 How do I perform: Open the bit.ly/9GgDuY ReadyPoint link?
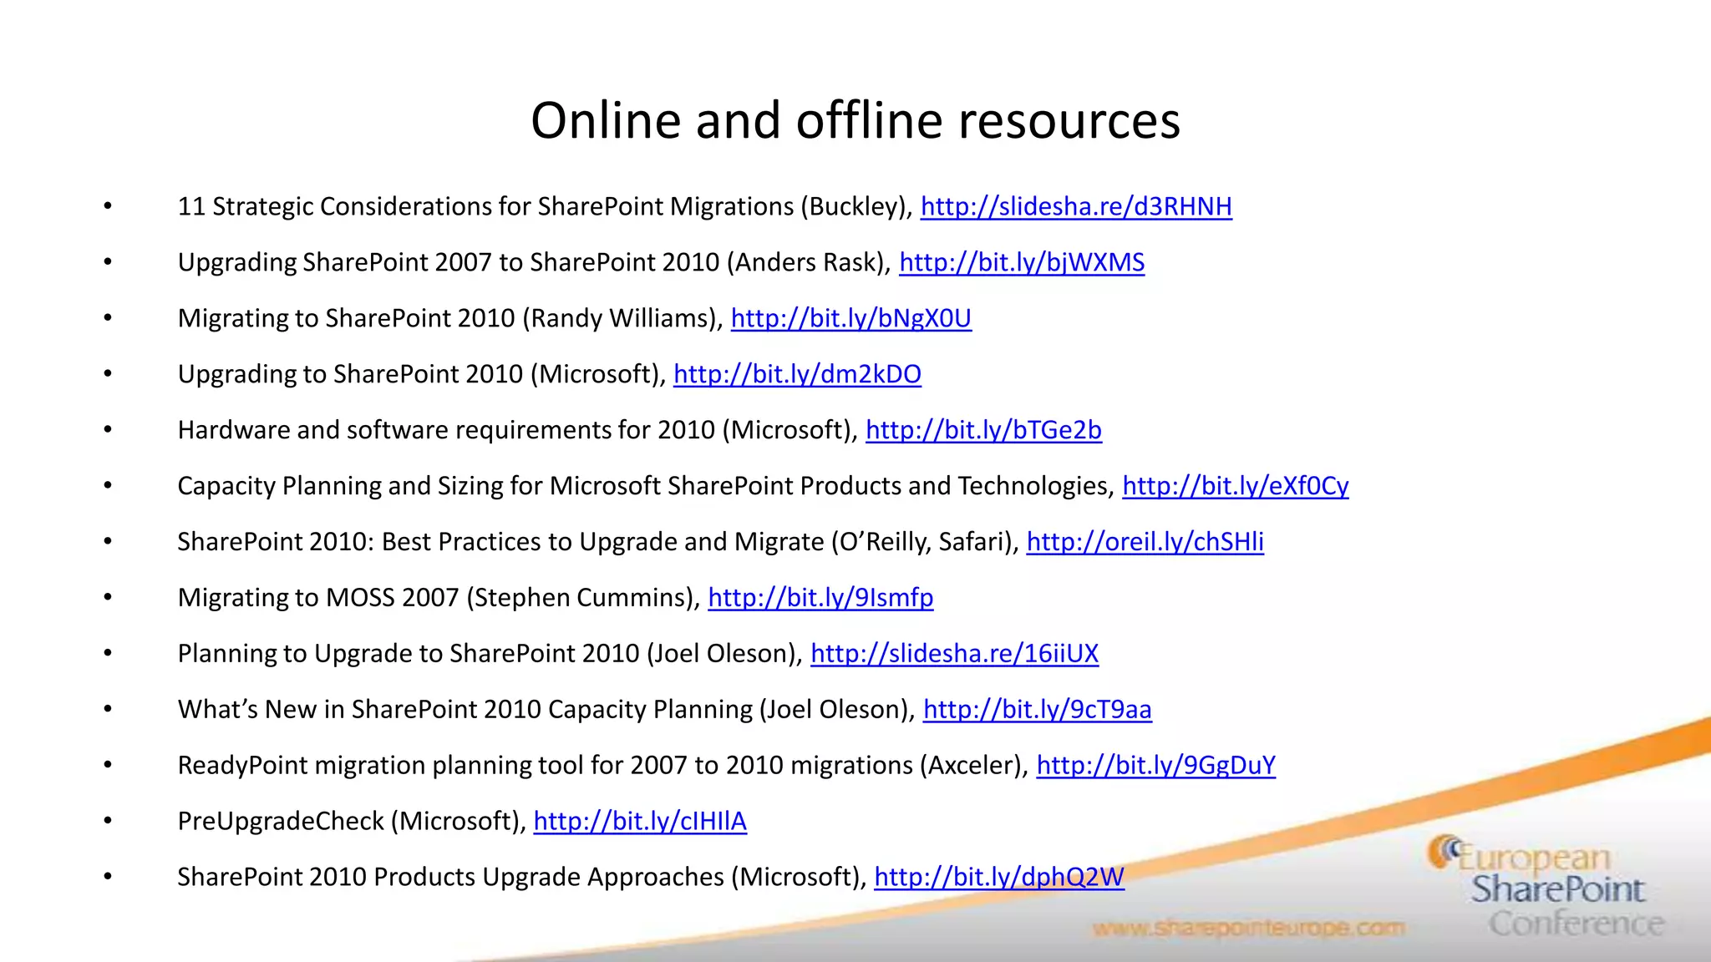tap(1155, 765)
